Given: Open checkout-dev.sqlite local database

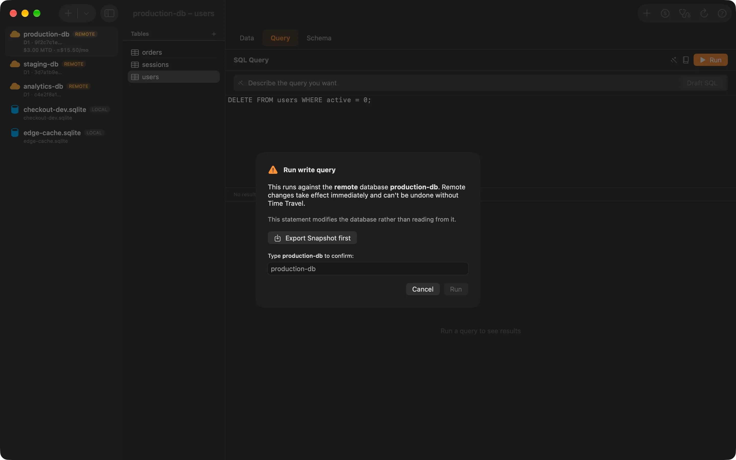Looking at the screenshot, I should [61, 113].
